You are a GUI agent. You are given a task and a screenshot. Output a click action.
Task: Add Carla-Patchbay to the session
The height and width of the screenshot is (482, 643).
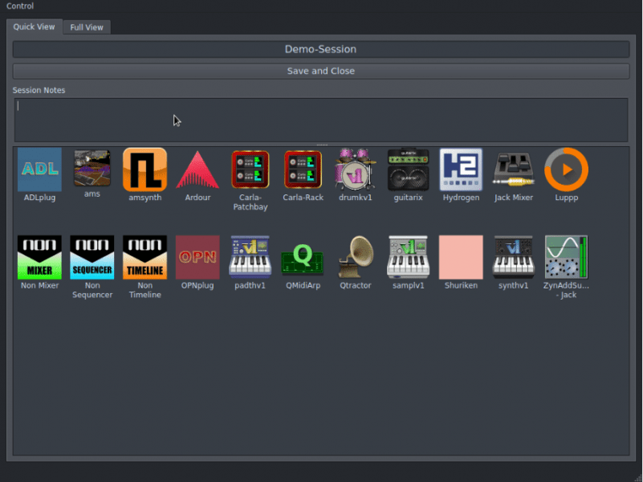pyautogui.click(x=250, y=170)
